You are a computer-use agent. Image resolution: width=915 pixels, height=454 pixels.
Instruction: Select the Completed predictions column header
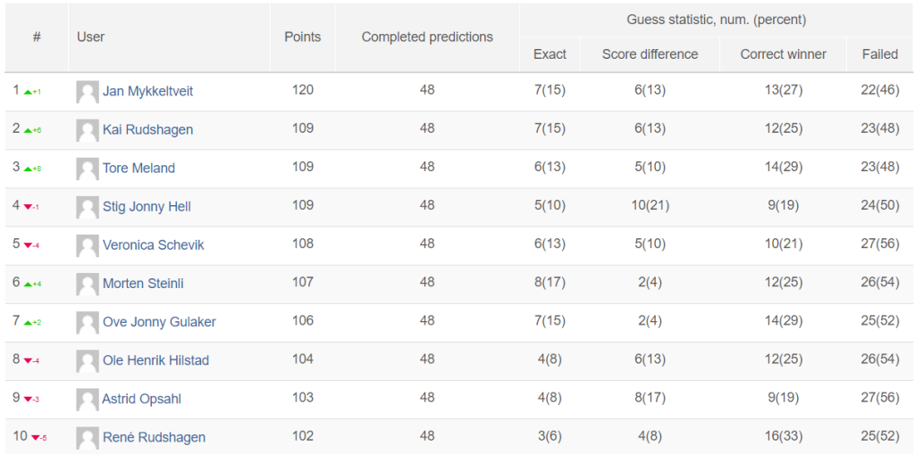[427, 37]
